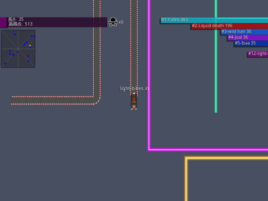Click the purple player color swatch
Image resolution: width=268 pixels, height=201 pixels.
point(3,22)
